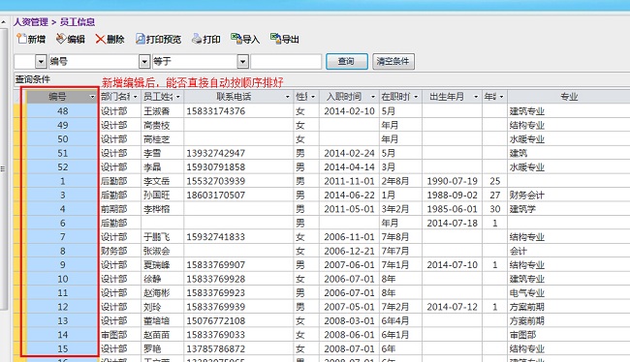Click the 专业 column header
Viewport: 630px width, 362px height.
pos(569,97)
